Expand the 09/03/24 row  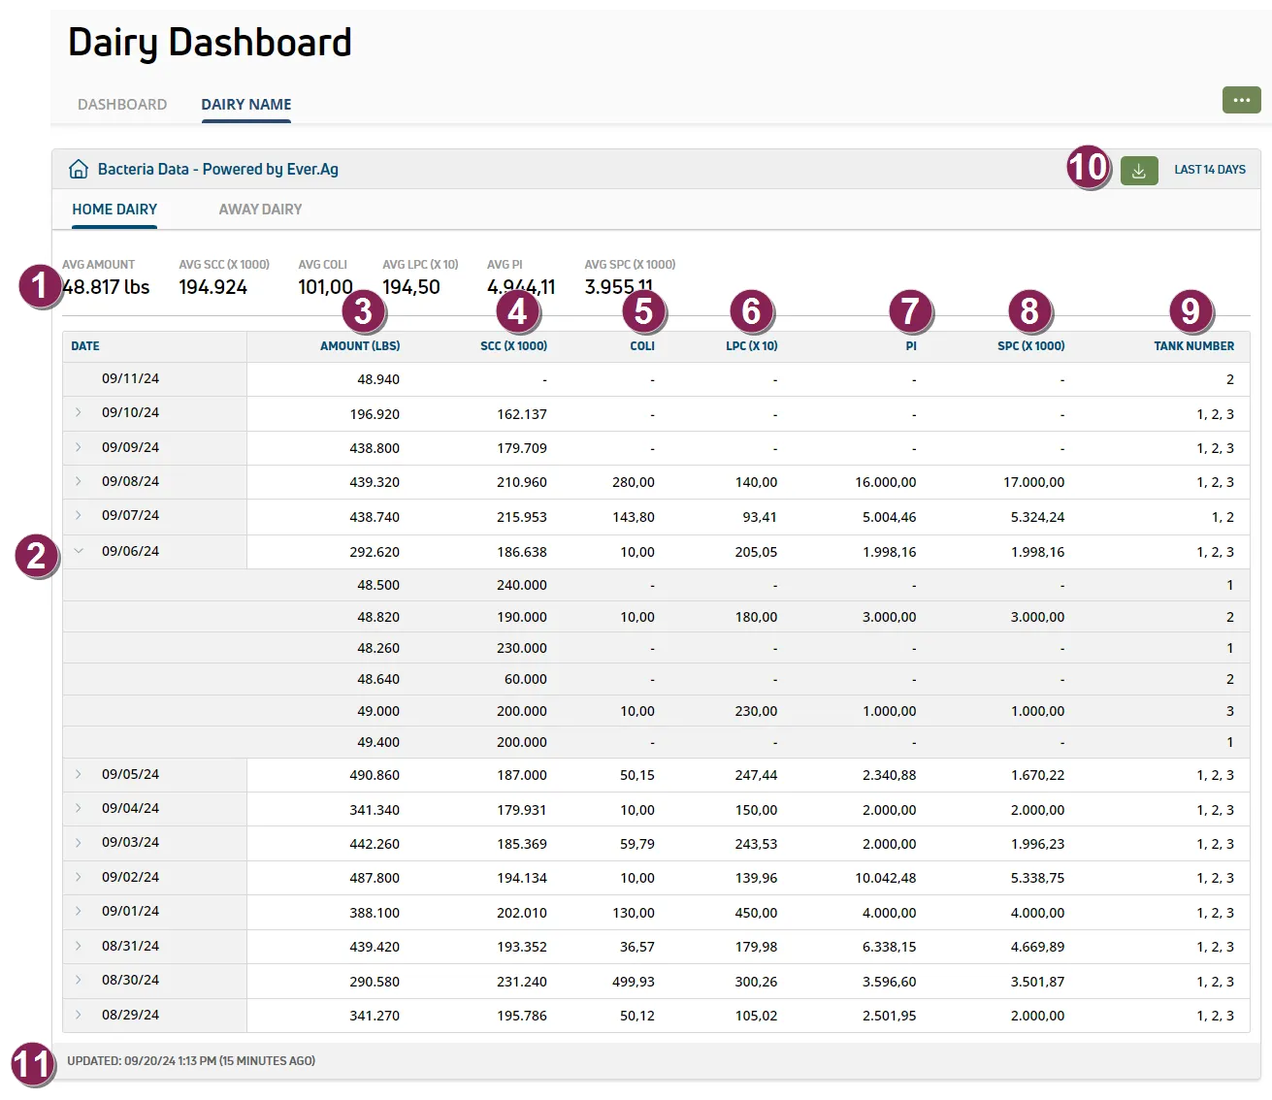[79, 843]
